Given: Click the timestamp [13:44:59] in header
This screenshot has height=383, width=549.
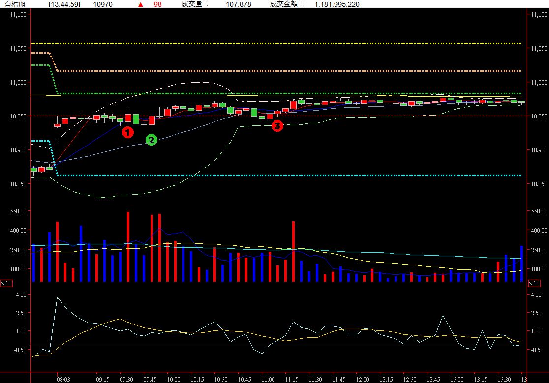Looking at the screenshot, I should (64, 4).
